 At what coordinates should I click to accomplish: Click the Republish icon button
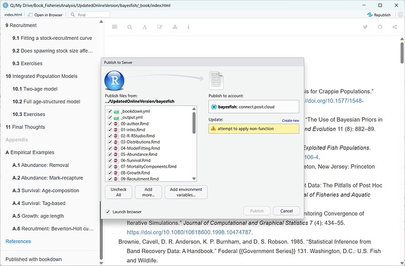(371, 14)
